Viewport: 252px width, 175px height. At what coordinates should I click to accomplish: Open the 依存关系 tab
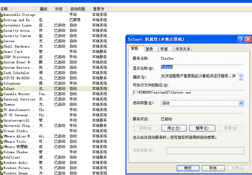coord(183,49)
